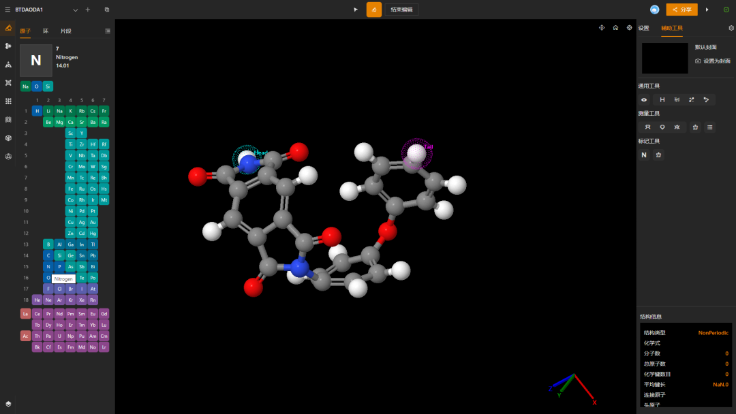Open the lattice grid tool in sidebar
The height and width of the screenshot is (414, 736).
pyautogui.click(x=8, y=101)
